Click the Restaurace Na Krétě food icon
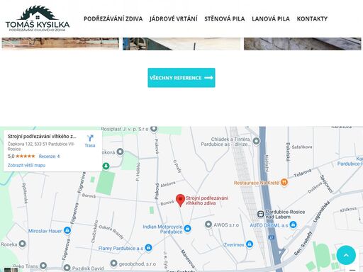 coord(284,182)
